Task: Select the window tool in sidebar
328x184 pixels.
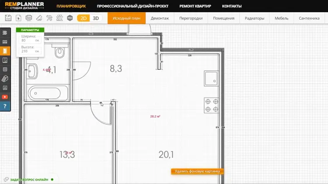Action: (5, 60)
